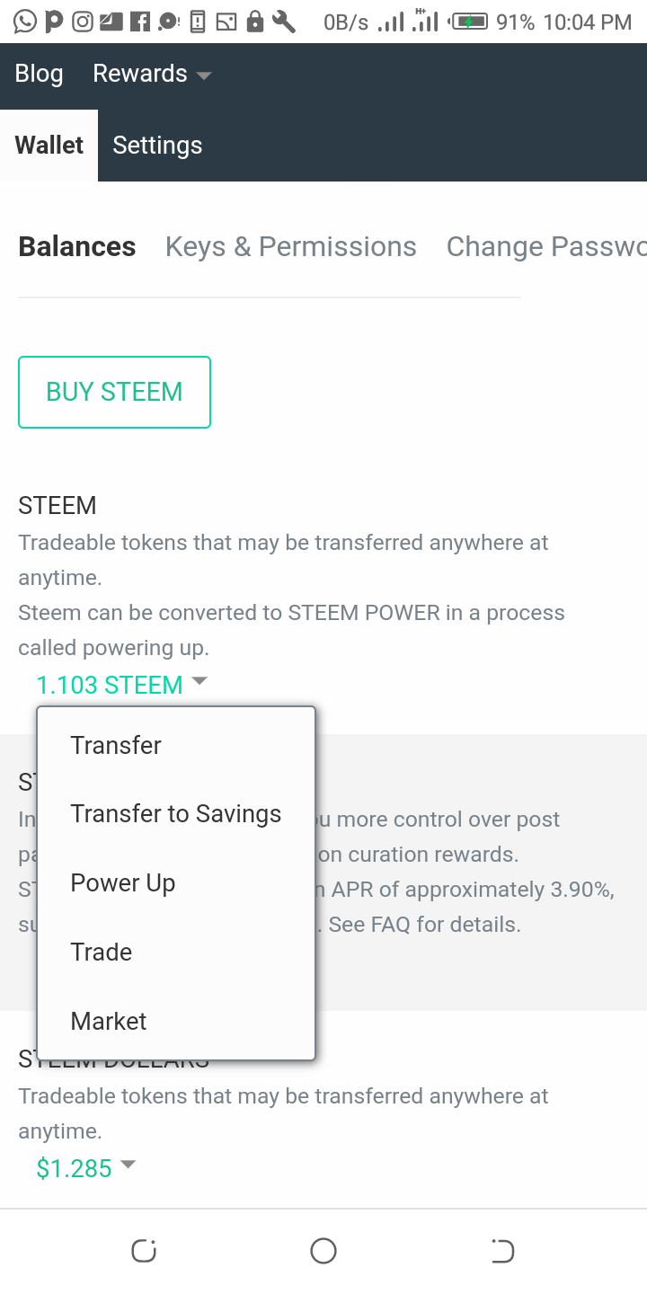Screen dimensions: 647x1294
Task: Tap the WhatsApp notification icon
Action: tap(25, 22)
